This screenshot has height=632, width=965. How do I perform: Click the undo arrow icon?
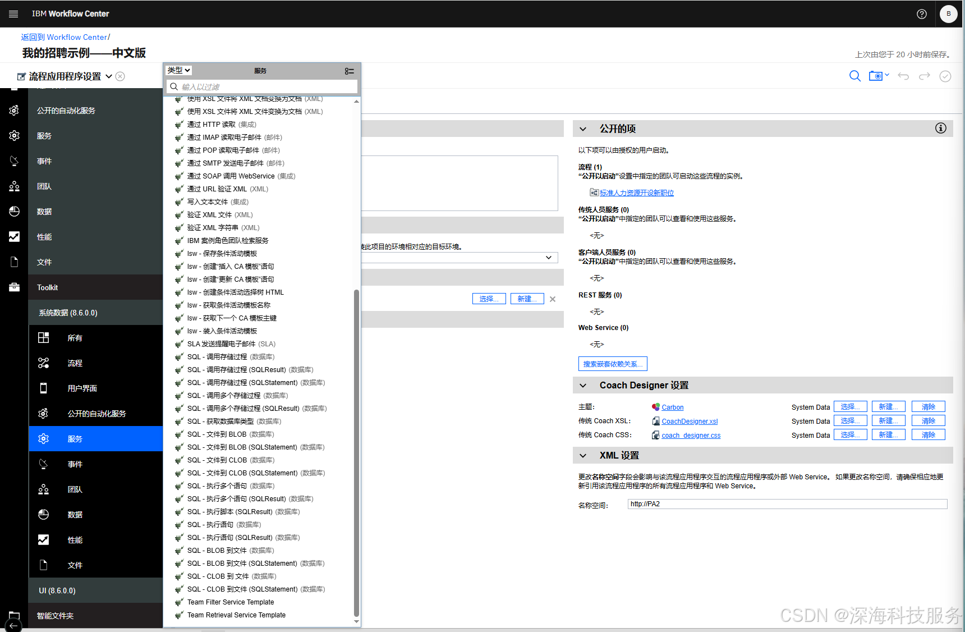pyautogui.click(x=903, y=76)
